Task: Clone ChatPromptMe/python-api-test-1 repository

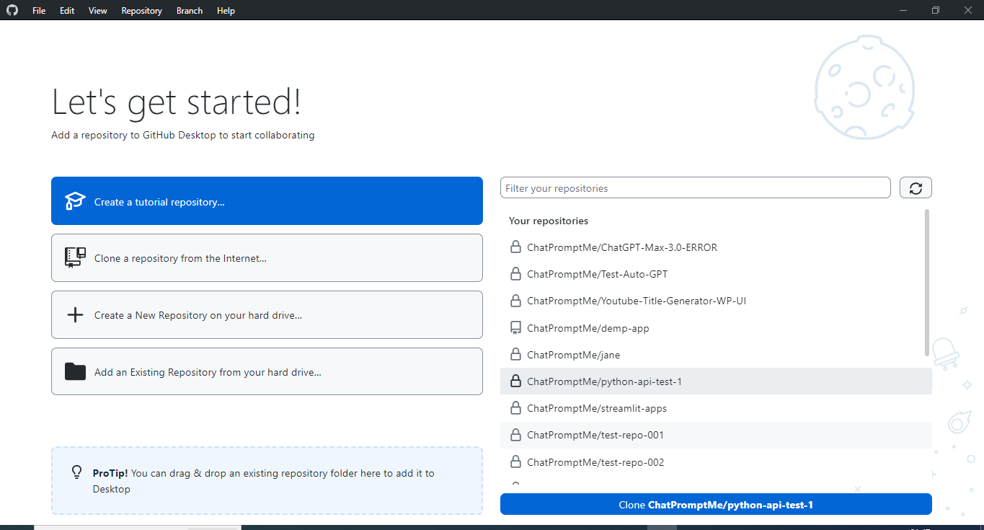Action: point(715,504)
